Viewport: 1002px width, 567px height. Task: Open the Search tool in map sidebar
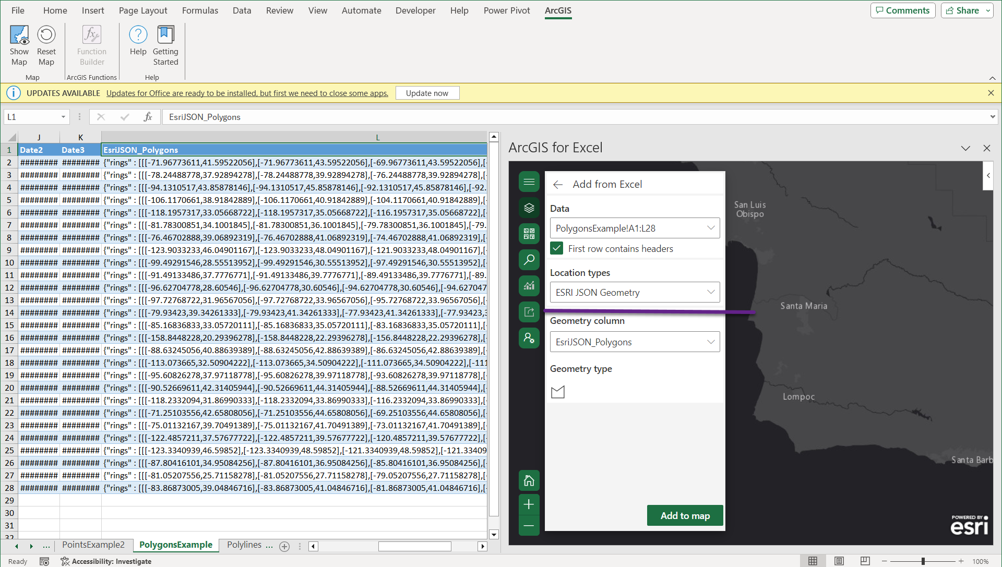529,259
